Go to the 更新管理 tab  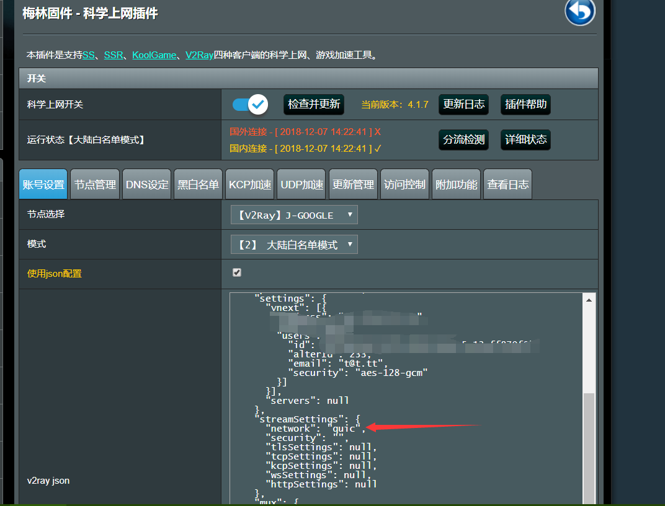(354, 184)
